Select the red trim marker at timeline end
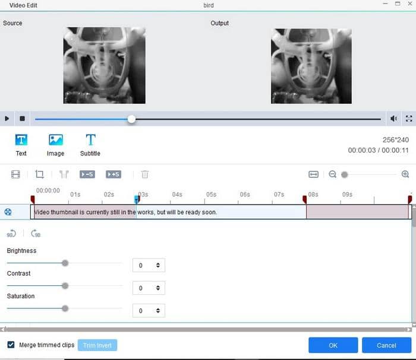The height and width of the screenshot is (360, 416). 410,199
